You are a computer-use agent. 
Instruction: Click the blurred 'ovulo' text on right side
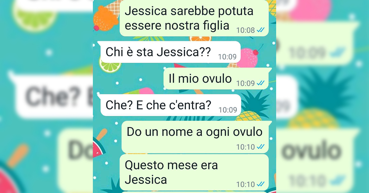tap(311, 151)
